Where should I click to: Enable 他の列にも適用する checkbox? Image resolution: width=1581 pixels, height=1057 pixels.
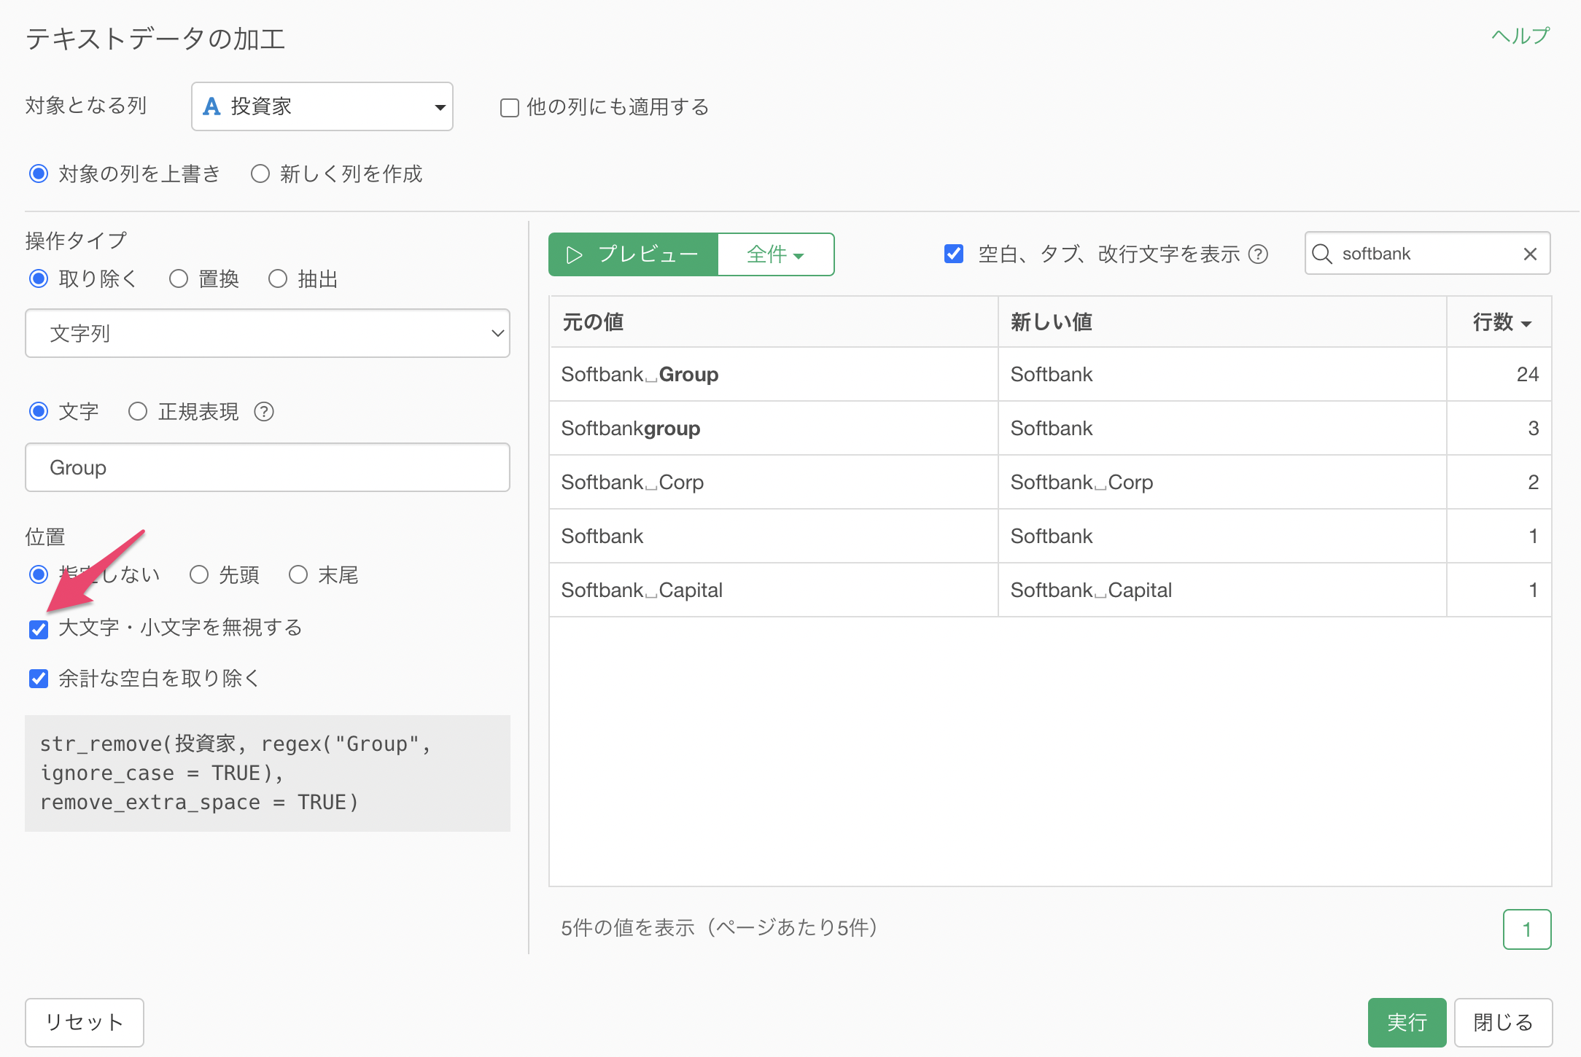click(509, 108)
